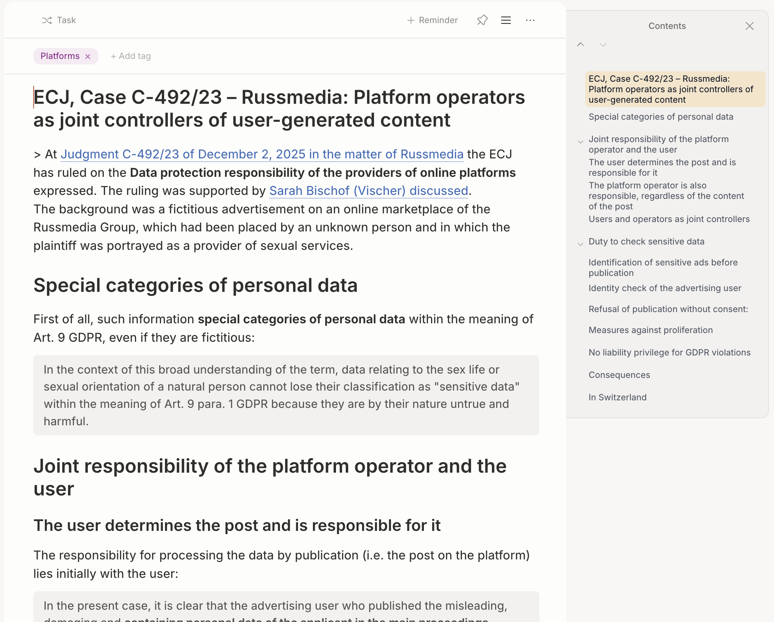774x622 pixels.
Task: Select ECJ Case C-492/23 entry in Contents
Action: click(675, 89)
